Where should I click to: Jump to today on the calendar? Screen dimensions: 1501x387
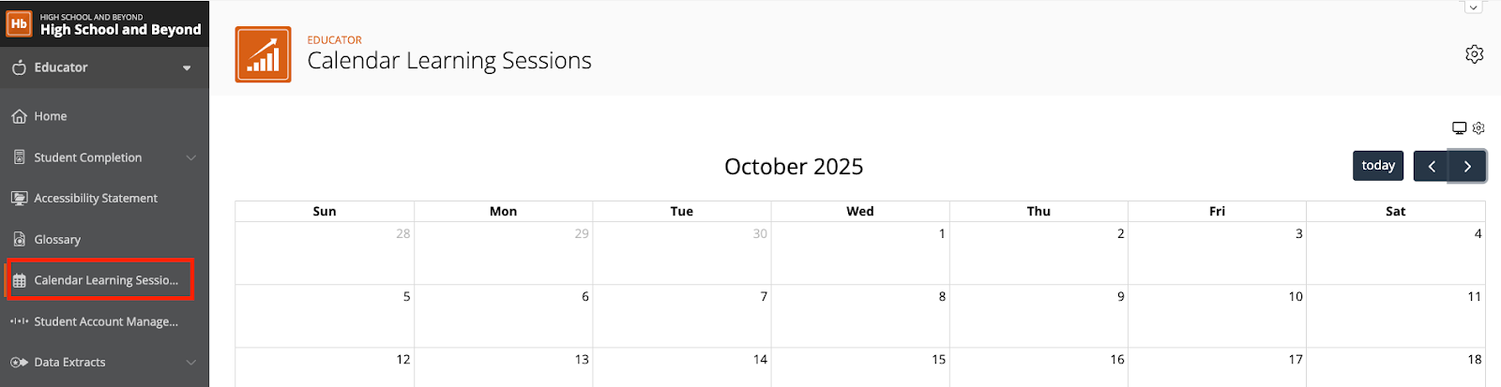(1378, 166)
